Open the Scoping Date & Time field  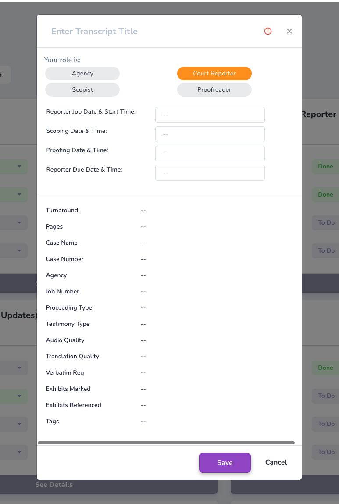coord(210,134)
